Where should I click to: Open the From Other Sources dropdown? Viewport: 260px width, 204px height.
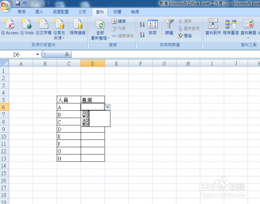(x=63, y=38)
